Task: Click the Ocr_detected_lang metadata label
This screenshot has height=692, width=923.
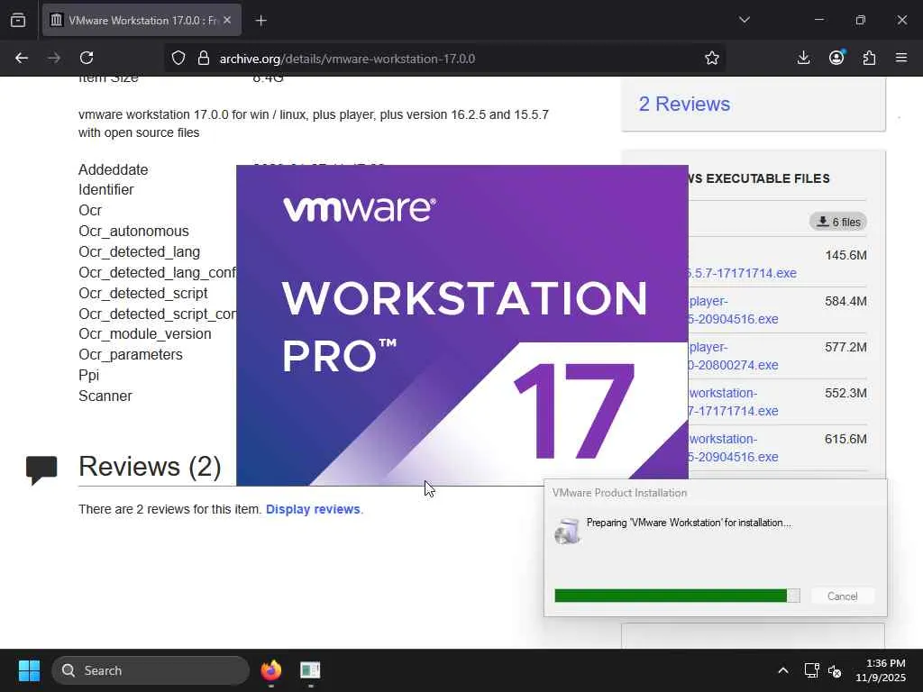Action: click(x=139, y=252)
